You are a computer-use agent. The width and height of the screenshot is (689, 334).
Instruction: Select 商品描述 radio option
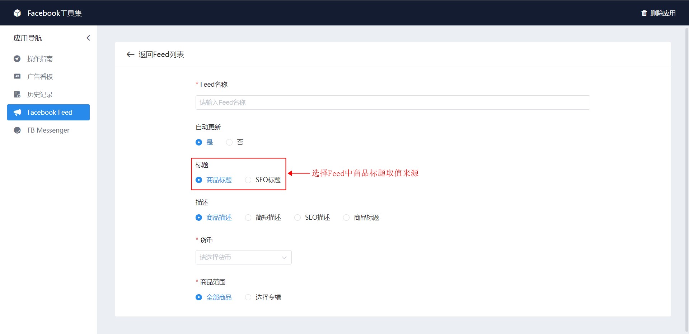point(214,218)
